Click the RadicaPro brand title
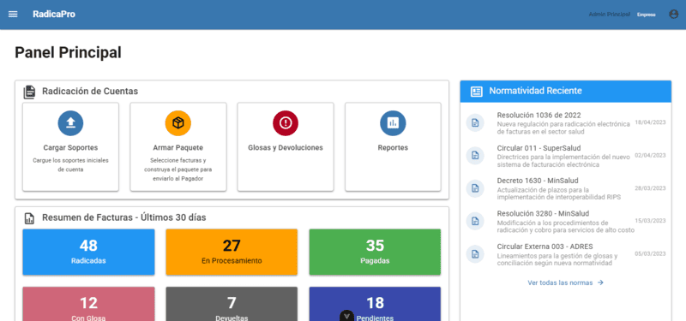The height and width of the screenshot is (321, 686). 54,14
